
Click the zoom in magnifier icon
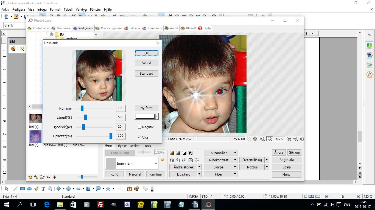click(x=289, y=139)
